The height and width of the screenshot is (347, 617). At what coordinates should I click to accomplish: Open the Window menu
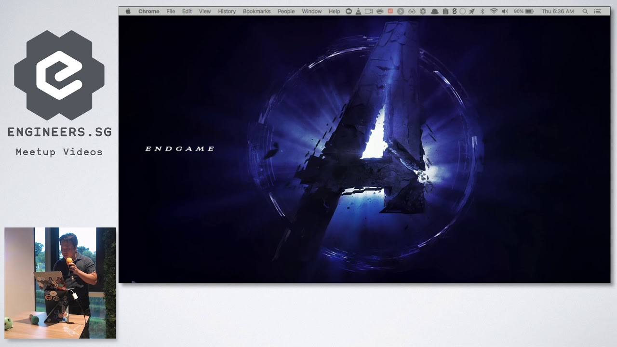click(311, 11)
